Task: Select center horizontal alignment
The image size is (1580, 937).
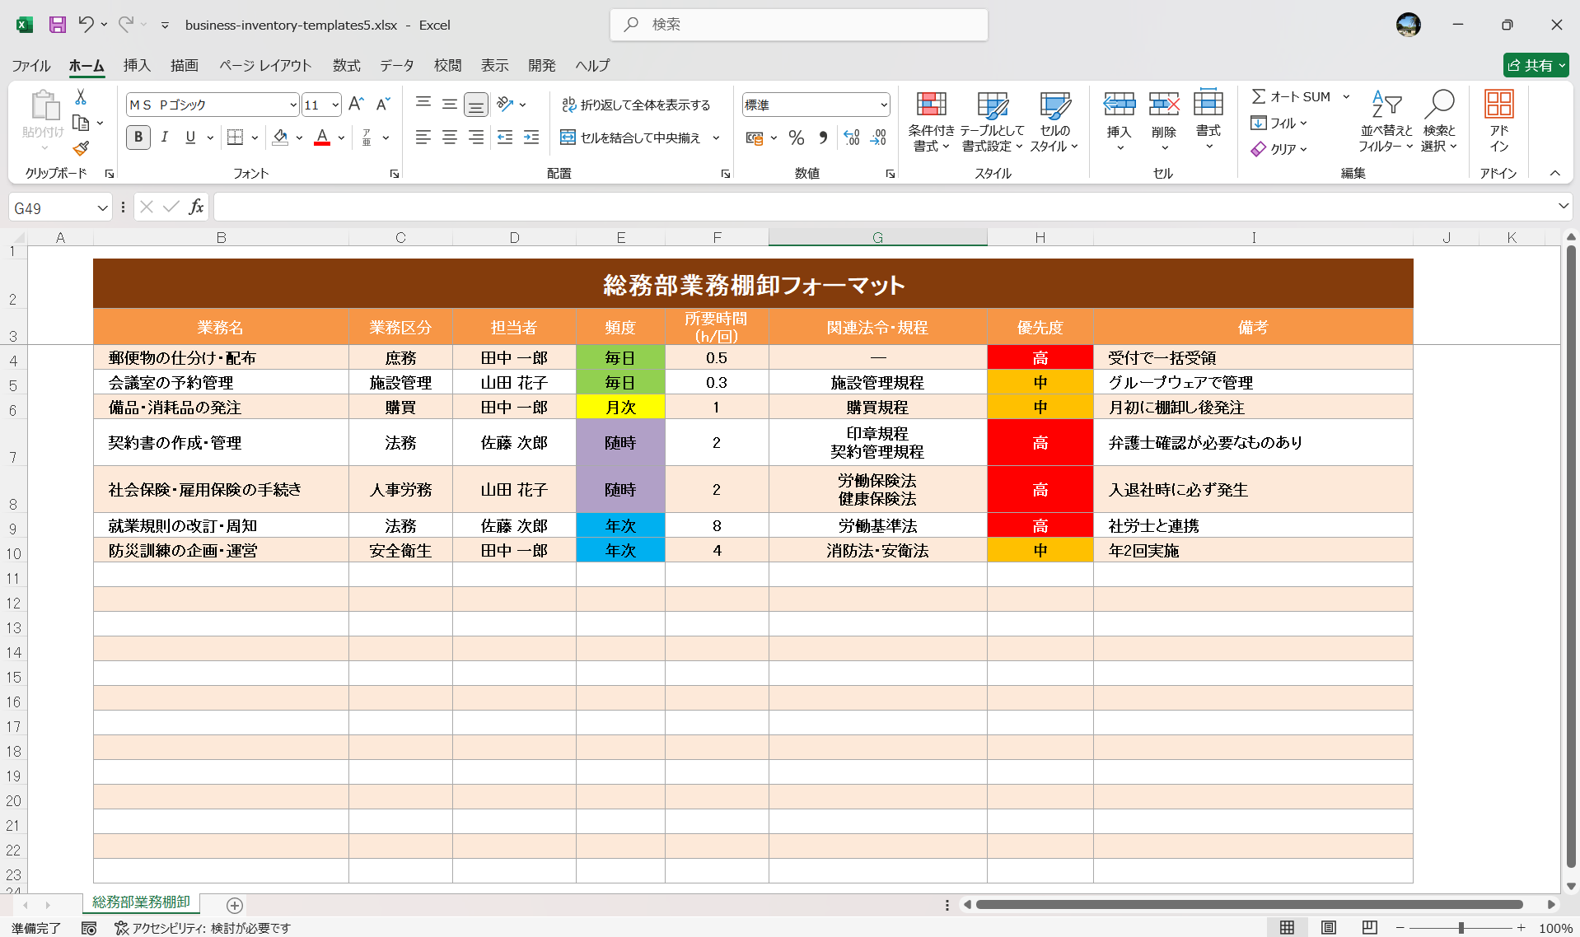Action: [x=450, y=138]
